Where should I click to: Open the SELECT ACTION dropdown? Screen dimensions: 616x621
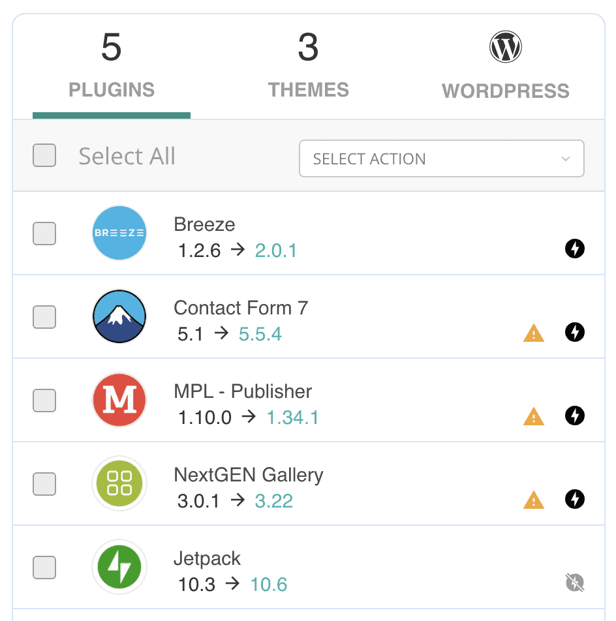441,159
